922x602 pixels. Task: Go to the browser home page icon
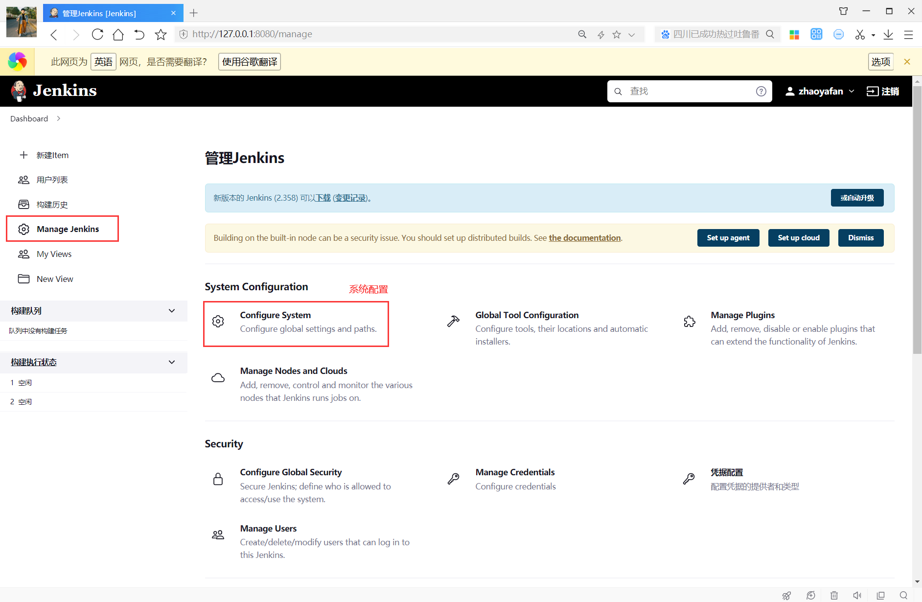tap(118, 34)
